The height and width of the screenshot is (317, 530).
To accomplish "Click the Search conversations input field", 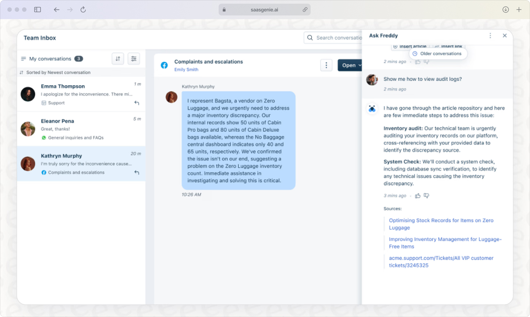I will [339, 38].
